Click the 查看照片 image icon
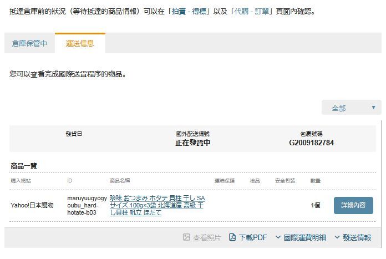This screenshot has height=259, width=386. click(x=186, y=237)
